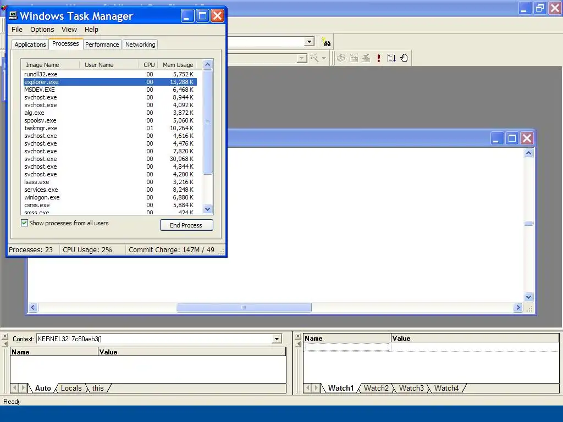The height and width of the screenshot is (422, 563).
Task: Switch to the this tab
Action: (98, 388)
